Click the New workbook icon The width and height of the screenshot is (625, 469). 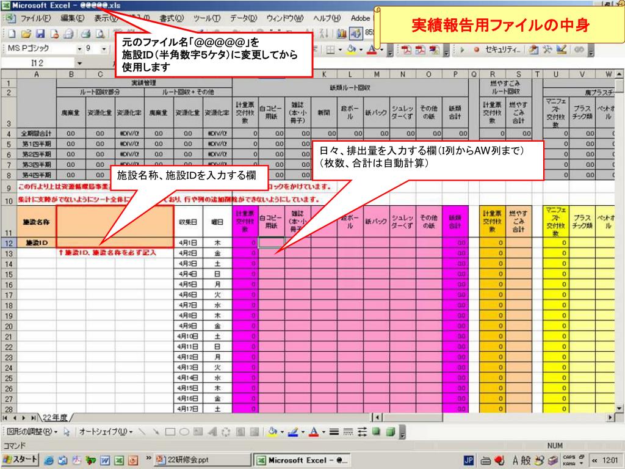(x=12, y=34)
